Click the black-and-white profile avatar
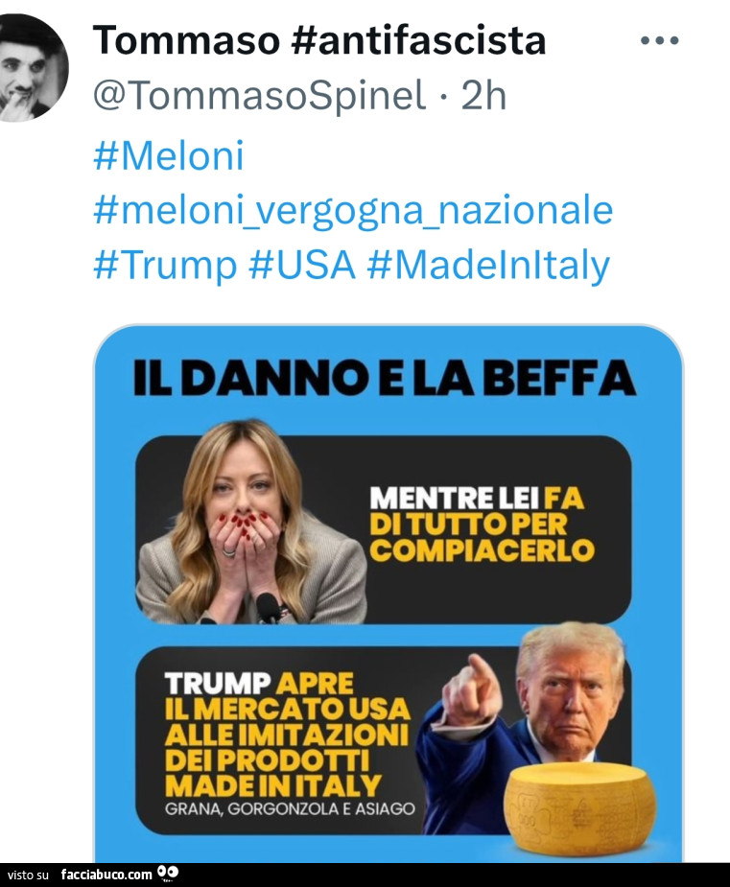 pos(34,68)
